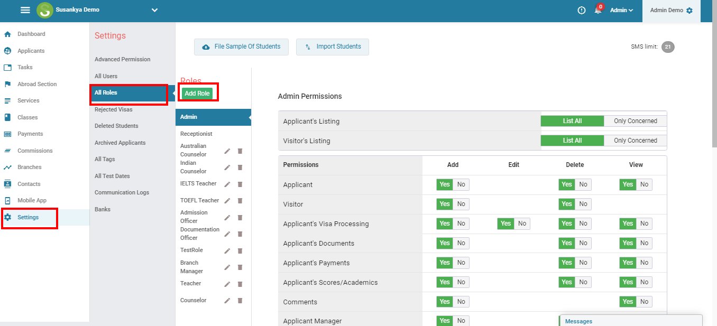Viewport: 717px width, 326px height.
Task: Expand the Susankya Demo dropdown chevron
Action: click(154, 10)
